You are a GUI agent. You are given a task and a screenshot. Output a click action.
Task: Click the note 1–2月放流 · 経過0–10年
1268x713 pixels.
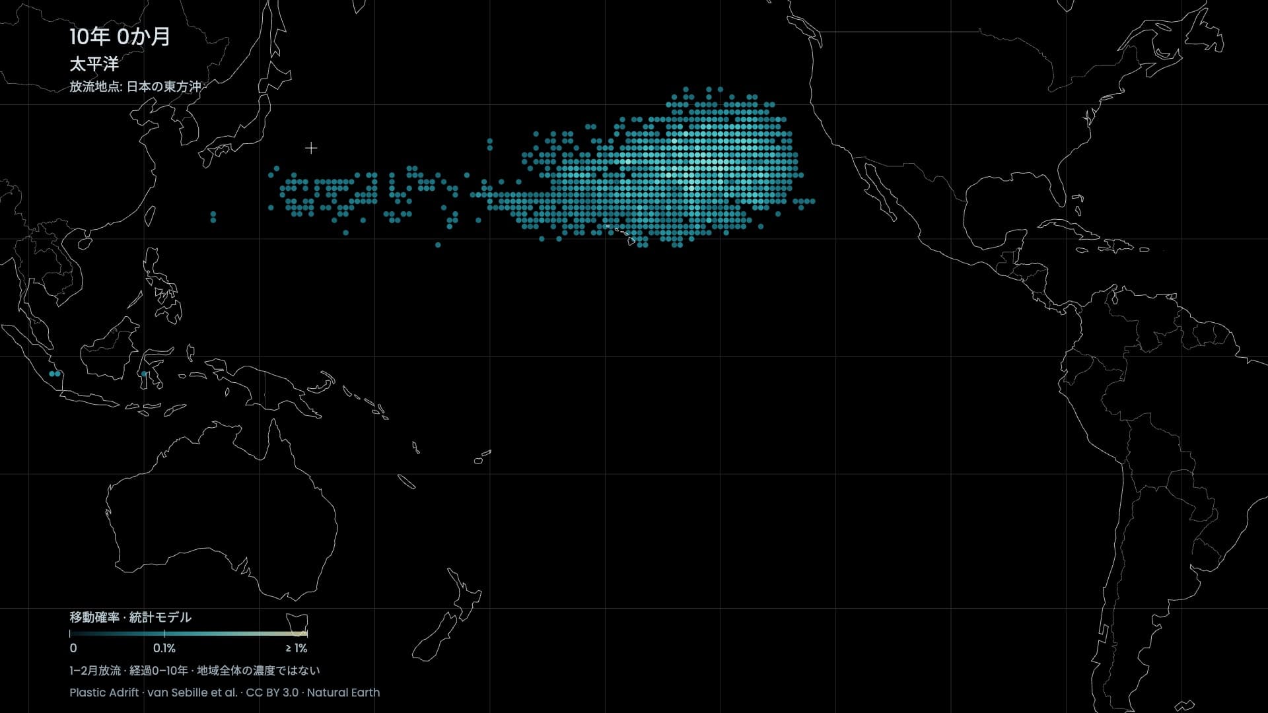(127, 671)
